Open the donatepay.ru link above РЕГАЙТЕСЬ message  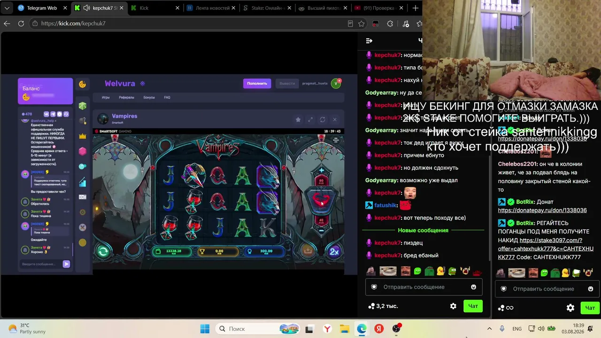coord(542,210)
